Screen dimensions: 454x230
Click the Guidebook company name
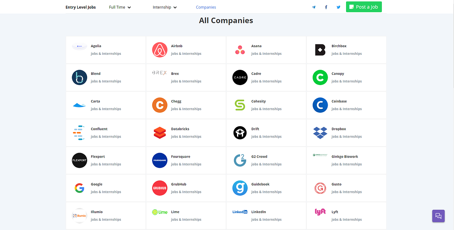pos(260,184)
